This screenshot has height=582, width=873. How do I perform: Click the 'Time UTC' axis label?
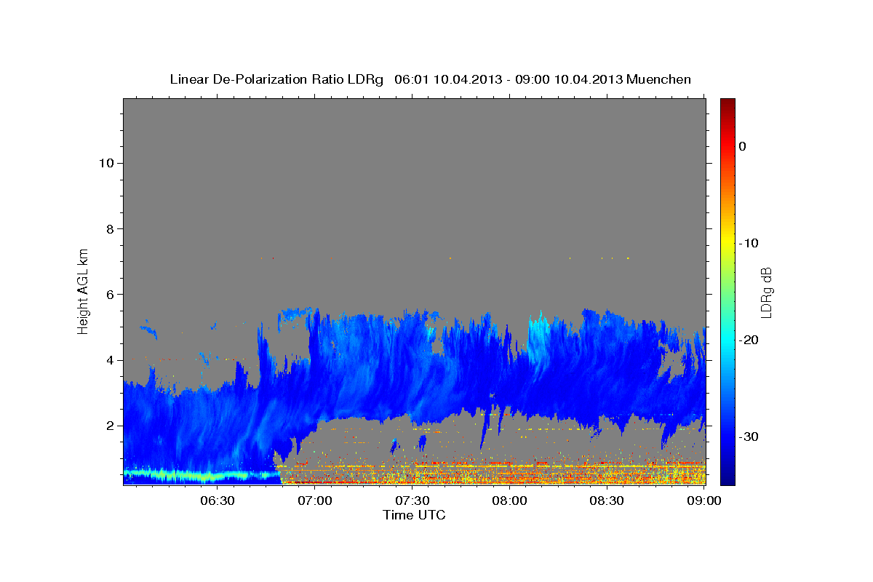click(414, 515)
